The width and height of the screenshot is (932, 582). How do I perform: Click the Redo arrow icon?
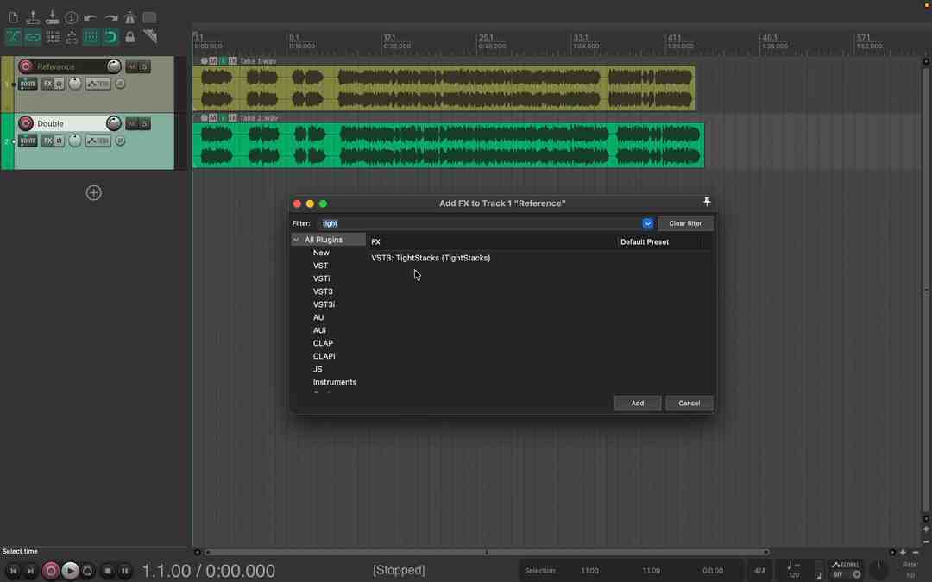(x=110, y=17)
